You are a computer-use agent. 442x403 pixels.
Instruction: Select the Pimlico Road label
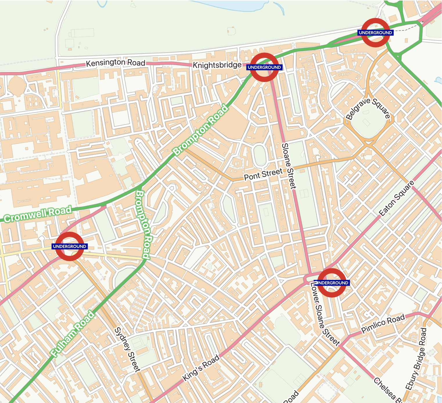tap(383, 323)
